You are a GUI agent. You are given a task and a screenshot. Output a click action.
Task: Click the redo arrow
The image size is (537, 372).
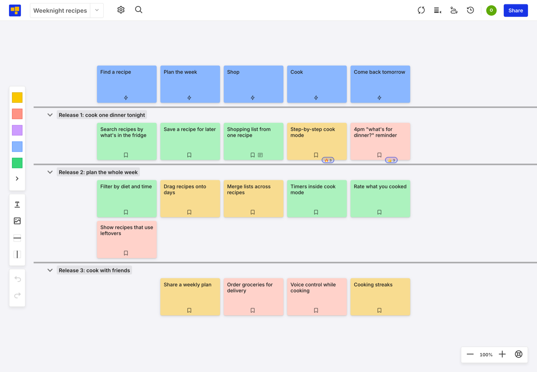coord(17,295)
